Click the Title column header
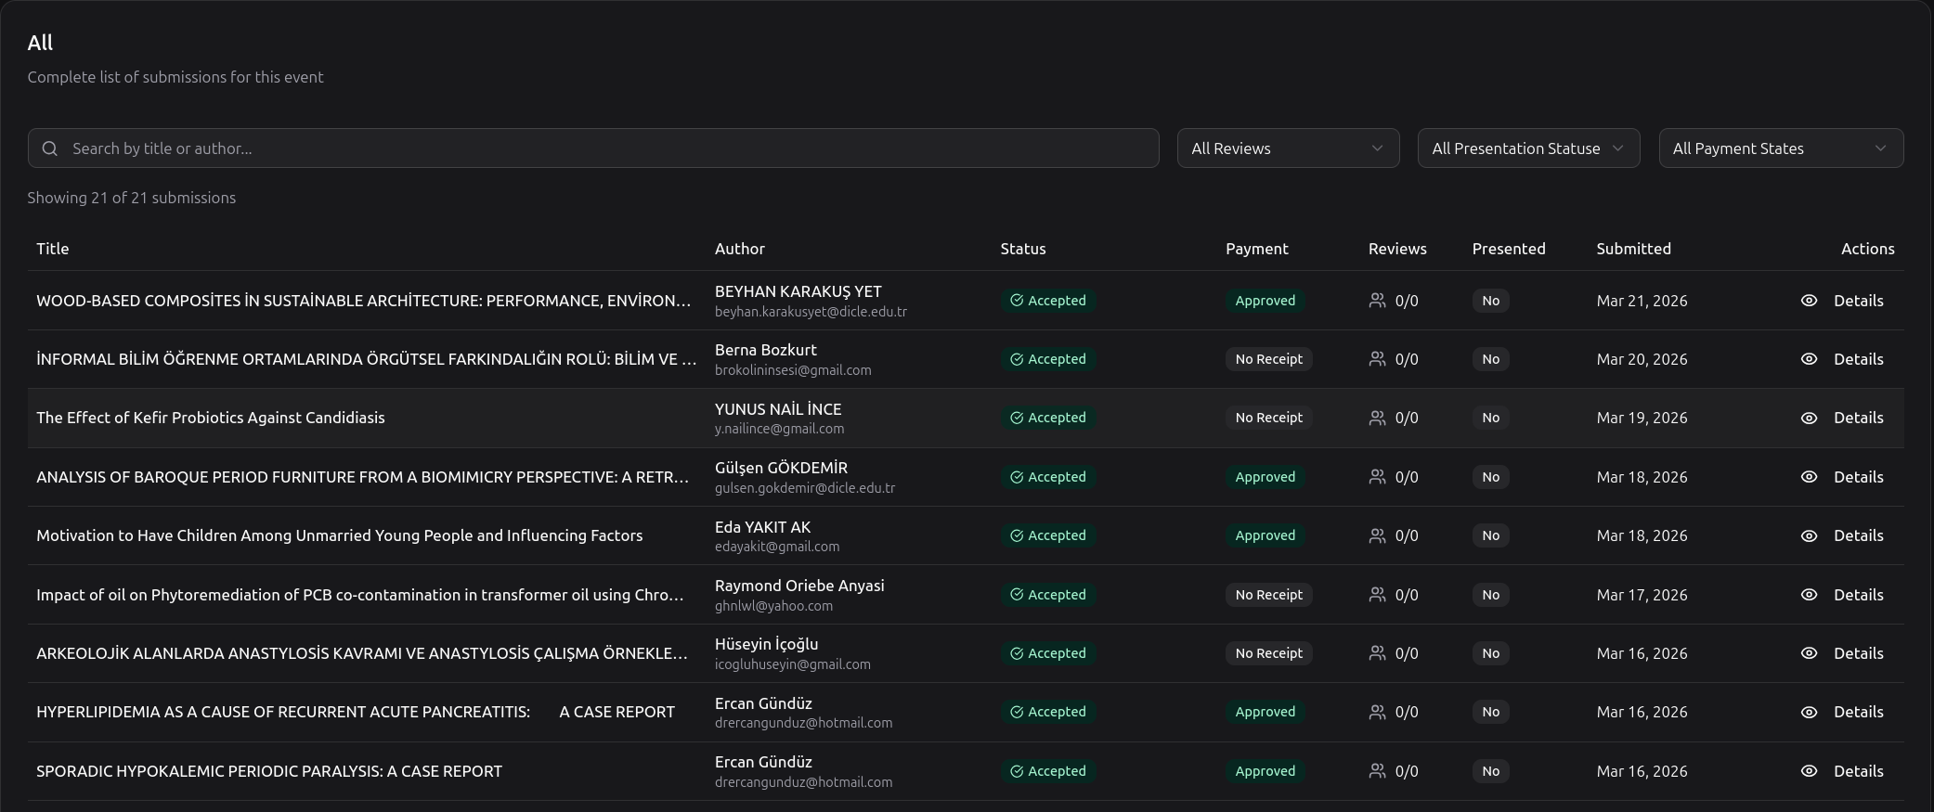 click(x=52, y=249)
